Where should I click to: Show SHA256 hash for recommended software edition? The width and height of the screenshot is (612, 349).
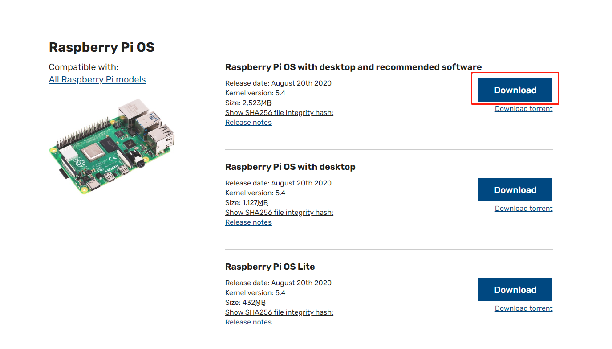click(x=279, y=113)
